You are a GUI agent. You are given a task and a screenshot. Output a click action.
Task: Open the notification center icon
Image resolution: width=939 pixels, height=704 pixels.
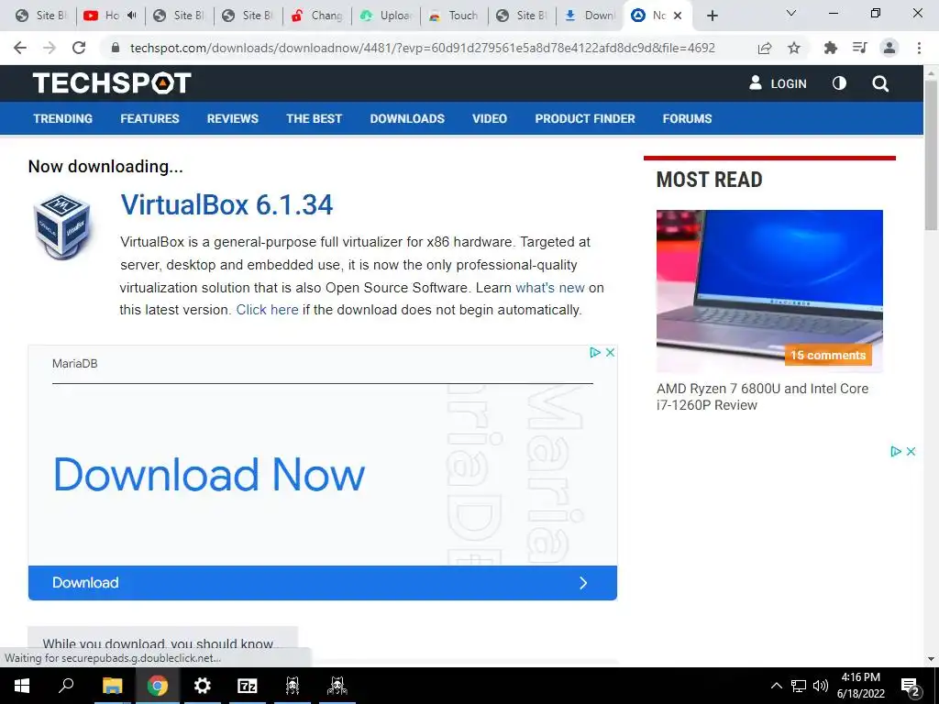pos(911,687)
